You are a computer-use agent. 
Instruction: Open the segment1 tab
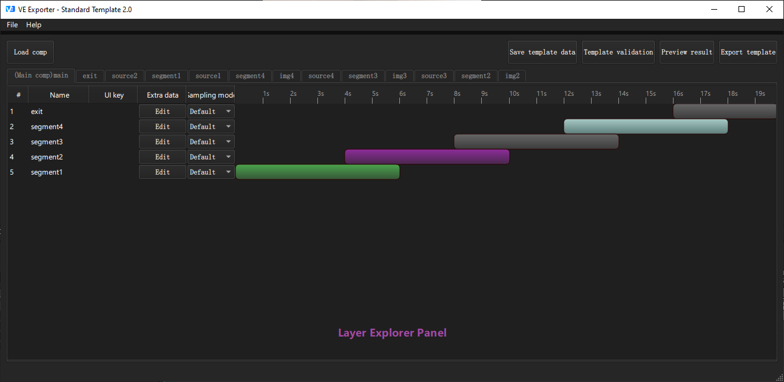(x=166, y=76)
